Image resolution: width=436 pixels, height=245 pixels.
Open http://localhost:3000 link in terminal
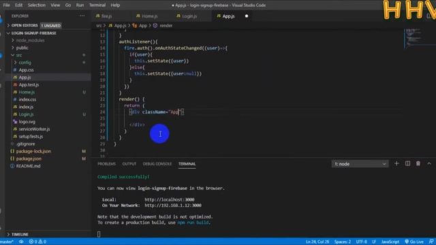(x=170, y=199)
